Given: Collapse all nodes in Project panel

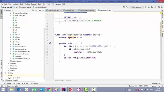Looking at the screenshot, I should pos(36,10).
